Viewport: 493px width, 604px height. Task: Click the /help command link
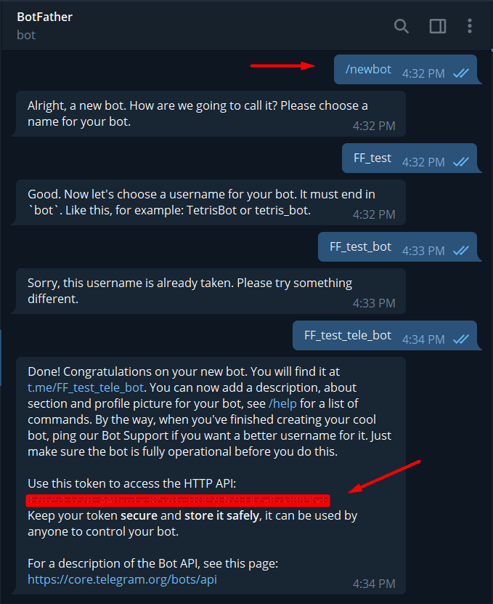pyautogui.click(x=282, y=403)
